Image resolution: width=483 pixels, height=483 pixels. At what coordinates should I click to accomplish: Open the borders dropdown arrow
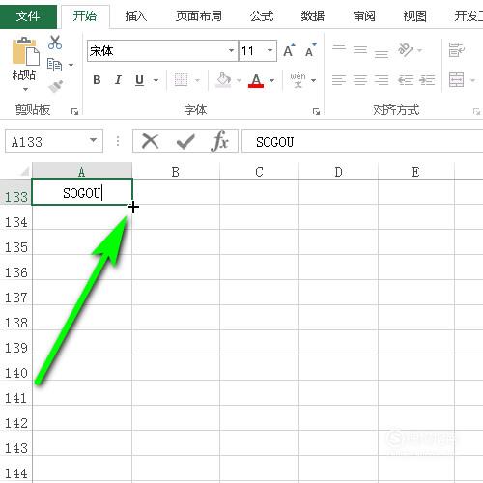click(x=197, y=80)
